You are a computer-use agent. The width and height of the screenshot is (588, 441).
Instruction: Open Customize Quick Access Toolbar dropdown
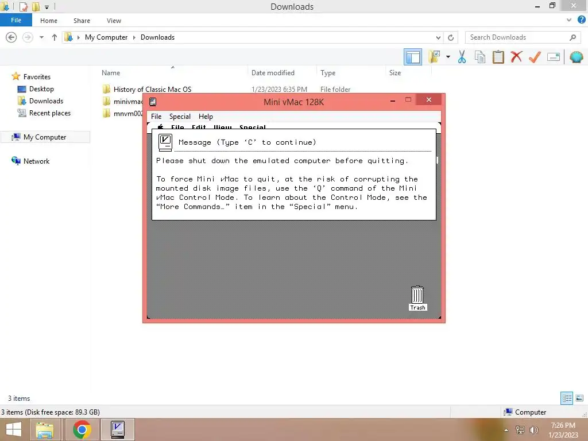click(47, 7)
